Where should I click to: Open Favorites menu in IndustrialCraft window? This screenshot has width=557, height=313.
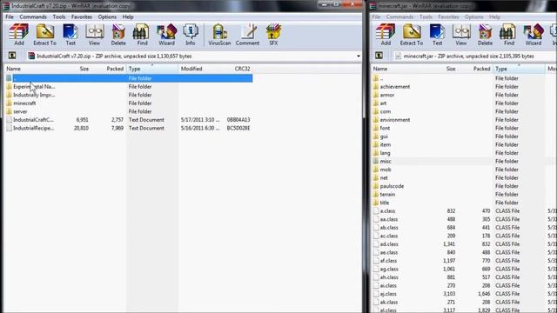(82, 17)
